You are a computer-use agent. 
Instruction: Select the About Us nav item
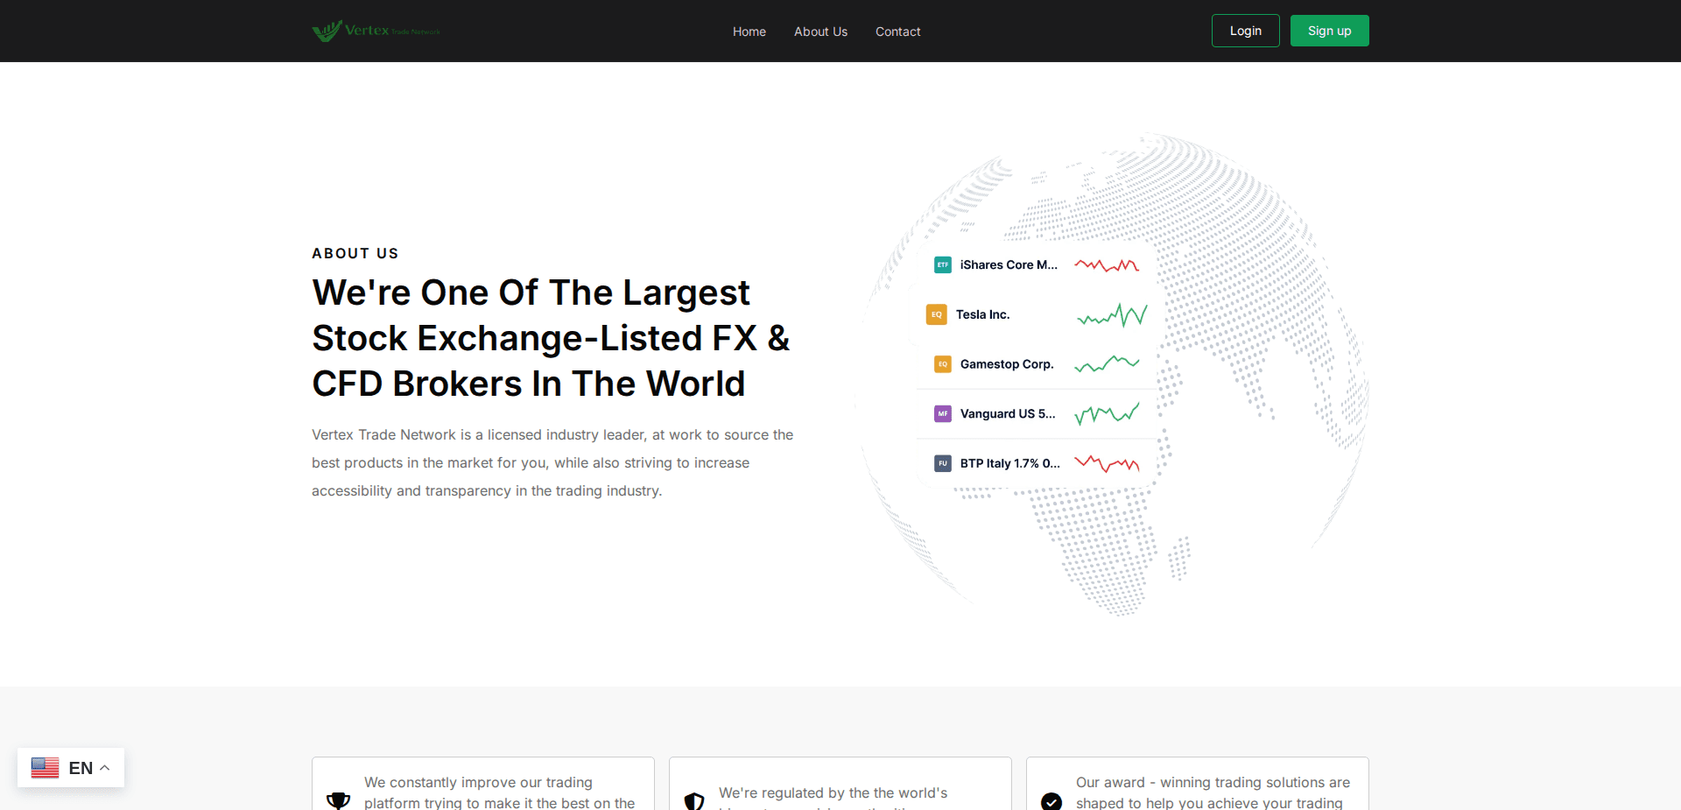pyautogui.click(x=820, y=32)
